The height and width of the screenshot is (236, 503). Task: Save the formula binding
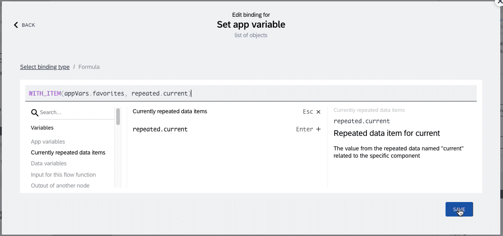click(x=459, y=209)
